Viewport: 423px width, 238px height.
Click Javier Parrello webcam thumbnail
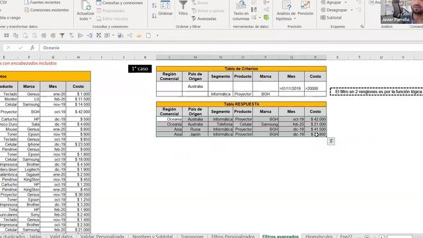tap(402, 12)
